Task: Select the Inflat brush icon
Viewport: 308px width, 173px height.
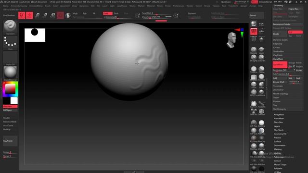Action: point(261,85)
